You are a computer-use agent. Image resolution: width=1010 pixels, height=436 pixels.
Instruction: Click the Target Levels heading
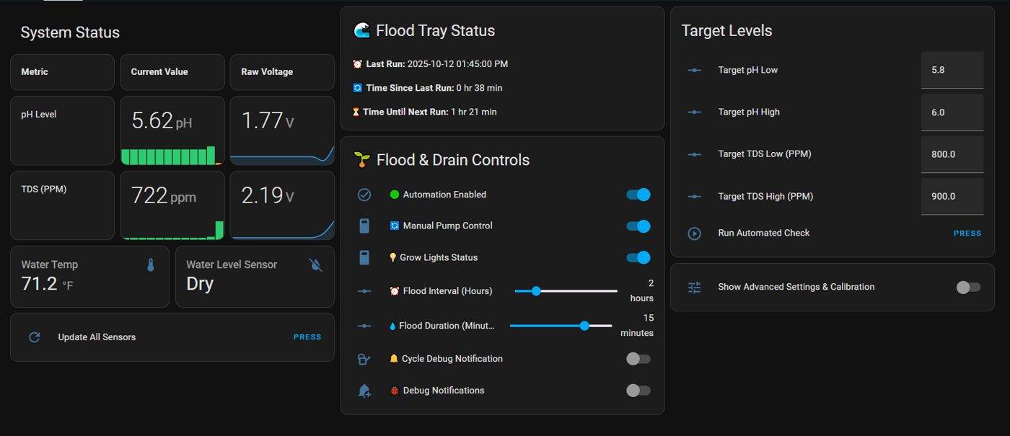pyautogui.click(x=726, y=31)
